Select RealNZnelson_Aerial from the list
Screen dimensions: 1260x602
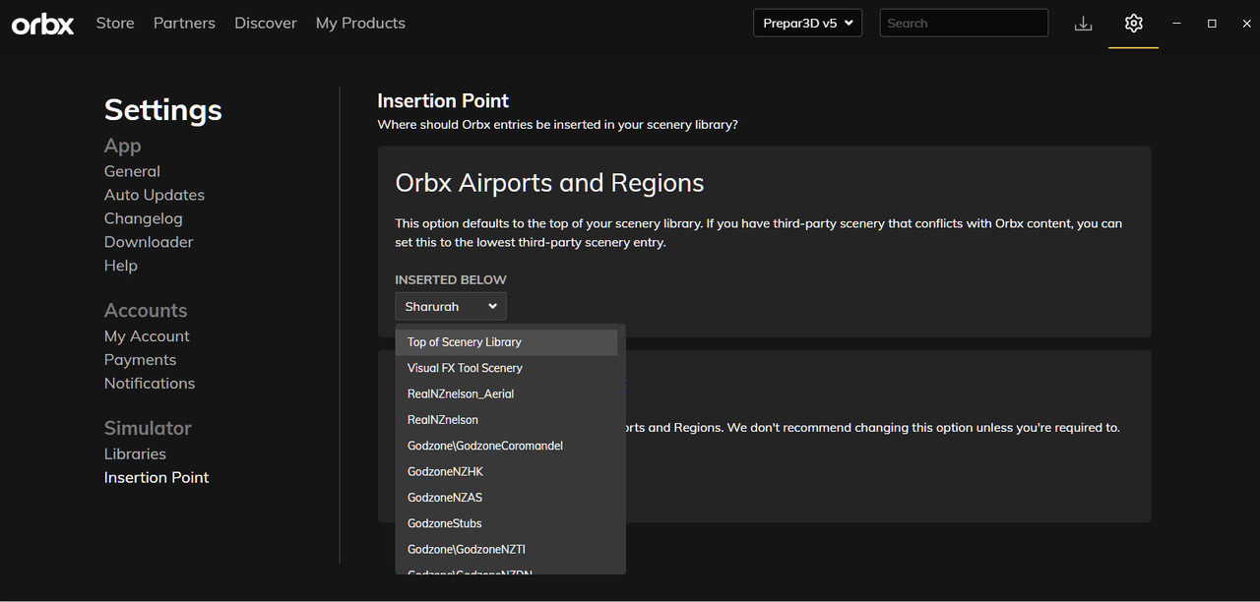pos(461,393)
